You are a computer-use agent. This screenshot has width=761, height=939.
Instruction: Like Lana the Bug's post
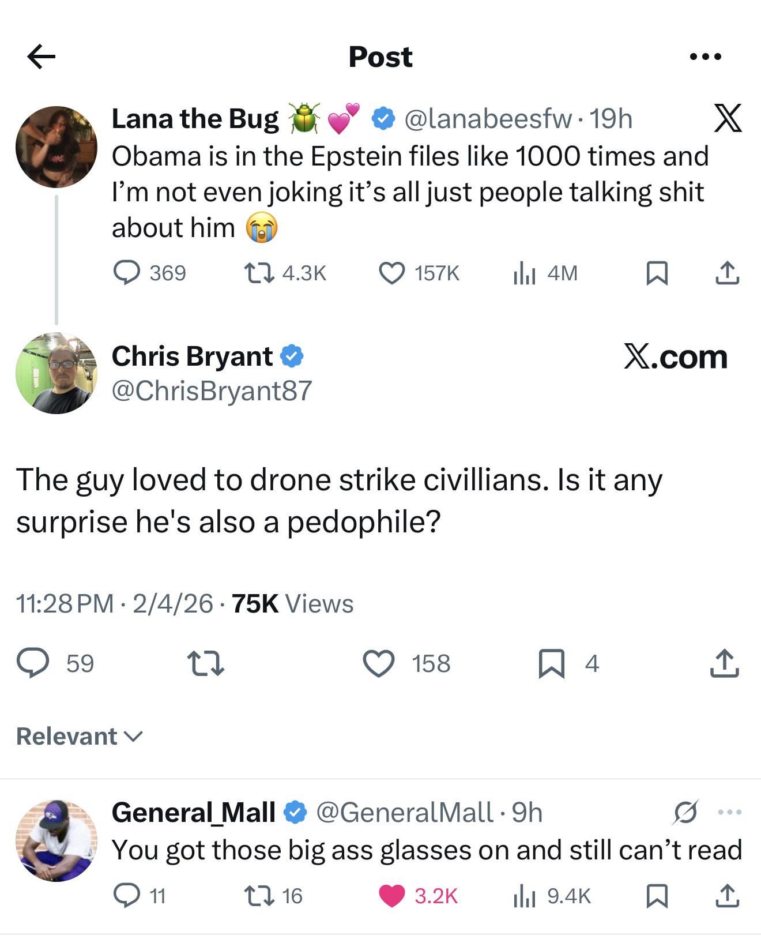coord(392,273)
